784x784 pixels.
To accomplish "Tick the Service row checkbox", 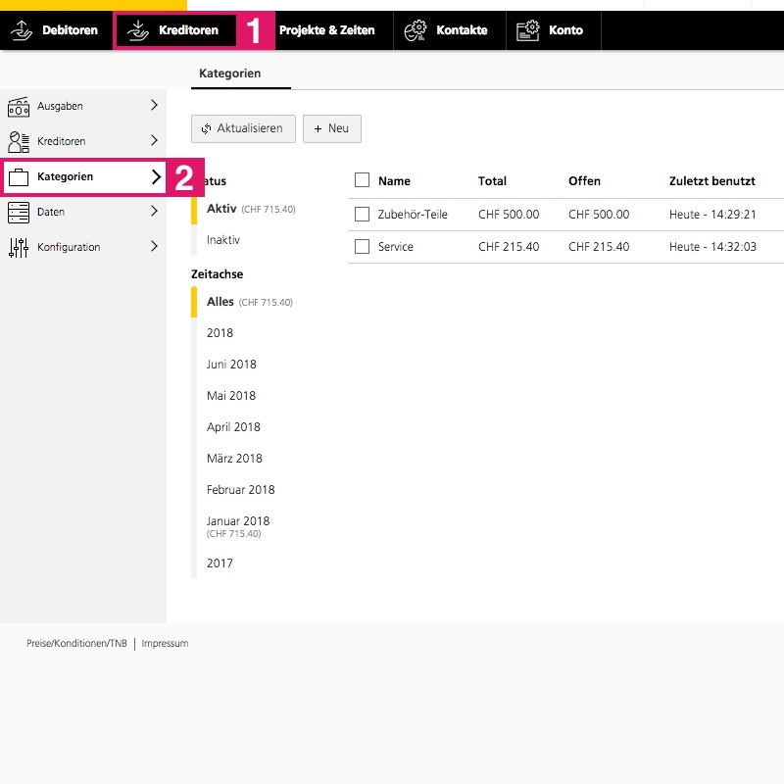I will [x=362, y=247].
